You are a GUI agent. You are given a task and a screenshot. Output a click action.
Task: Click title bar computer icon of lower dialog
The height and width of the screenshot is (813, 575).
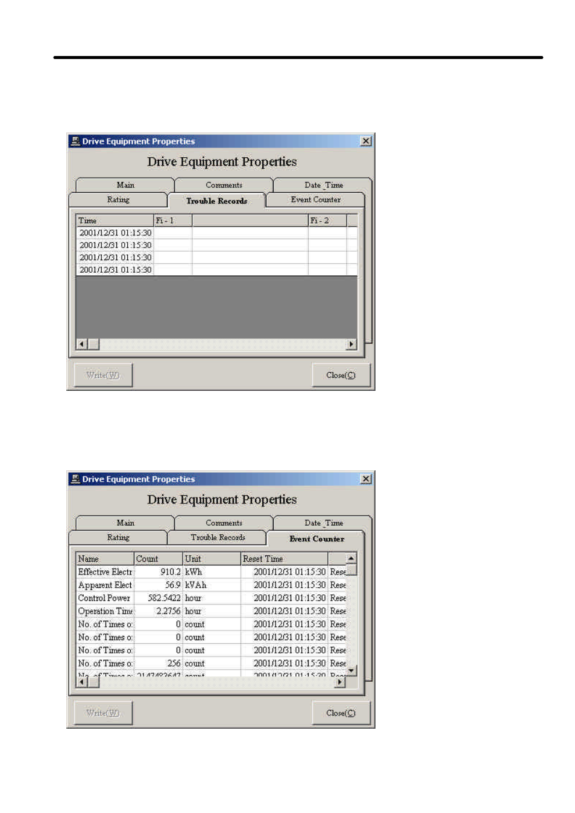click(75, 479)
